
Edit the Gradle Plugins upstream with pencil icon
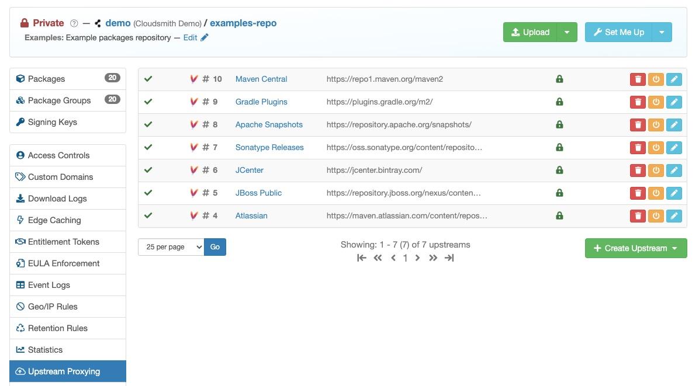[x=674, y=102]
